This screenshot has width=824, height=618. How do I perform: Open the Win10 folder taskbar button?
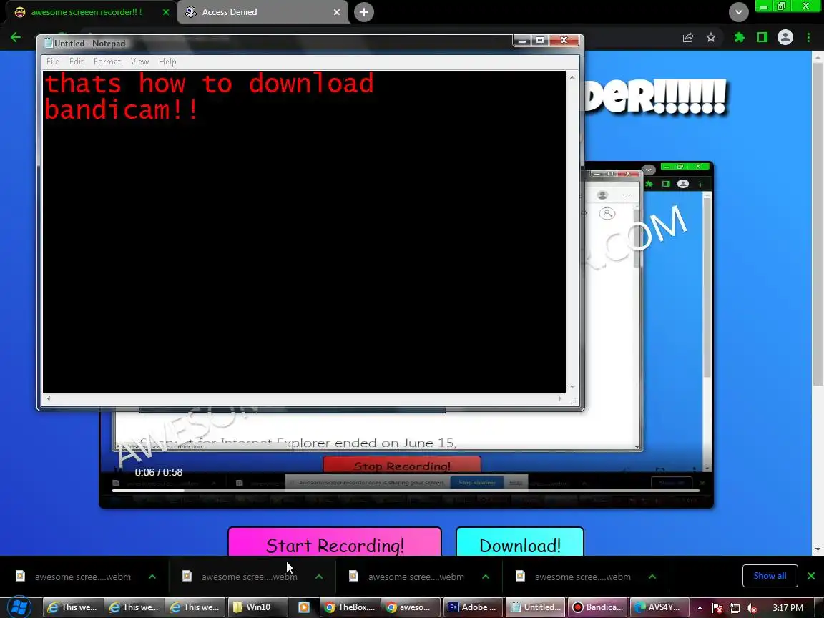(x=258, y=607)
